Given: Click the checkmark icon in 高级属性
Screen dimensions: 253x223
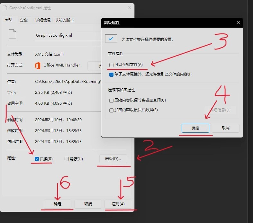Looking at the screenshot, I should coord(111,38).
